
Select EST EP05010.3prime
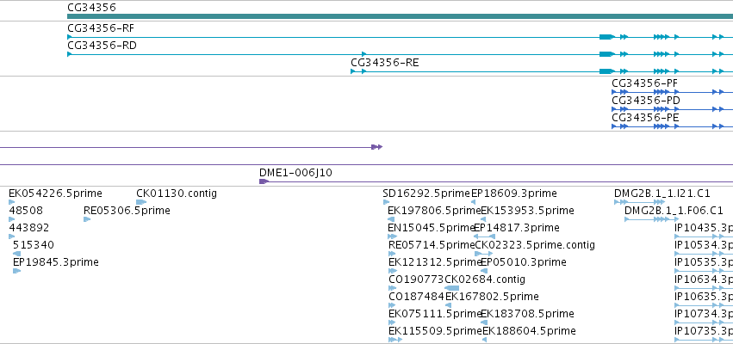pyautogui.click(x=524, y=262)
